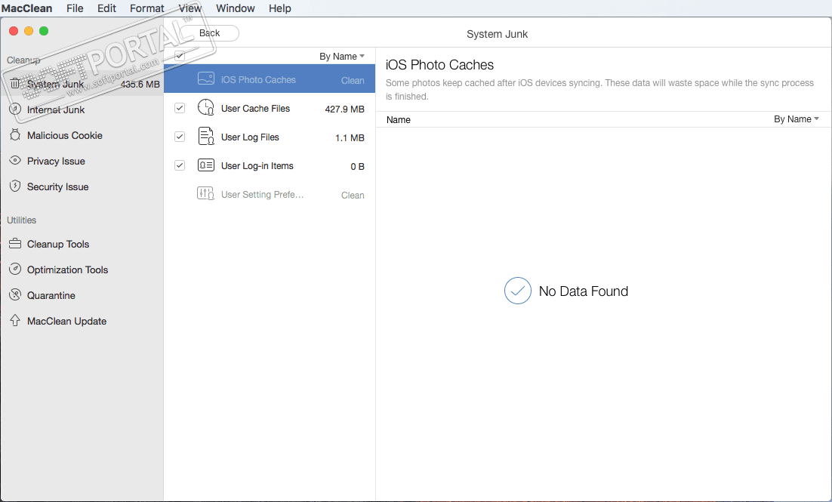This screenshot has width=832, height=502.
Task: Open the Edit menu
Action: pos(106,8)
